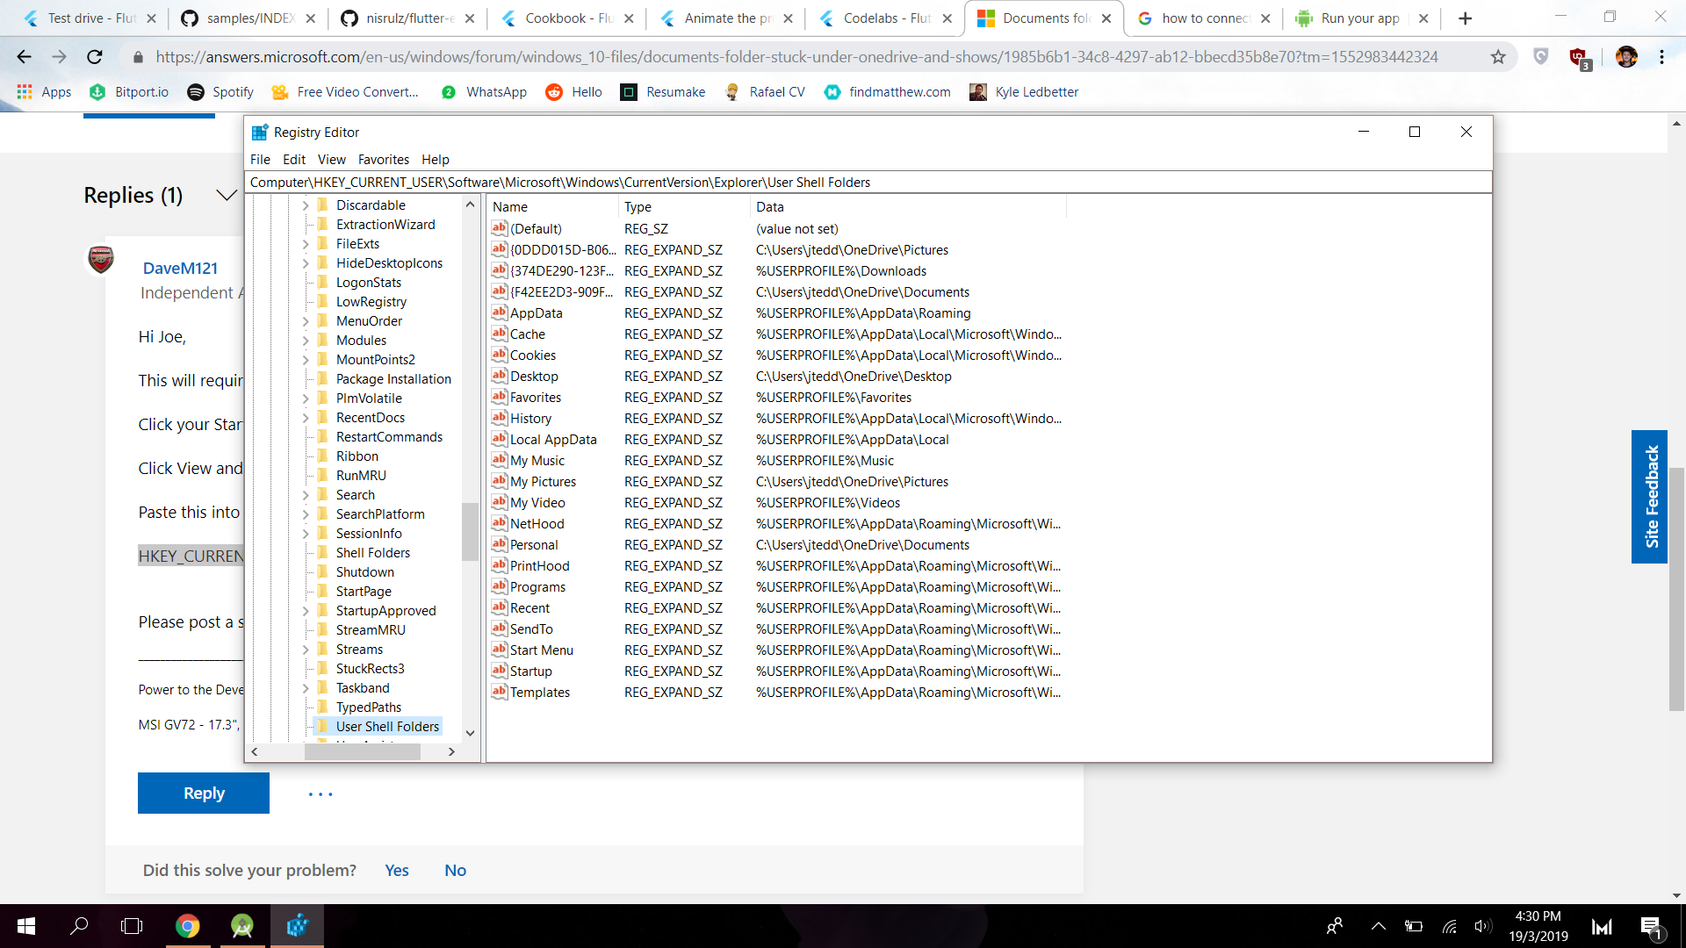Reload the page in Chrome
This screenshot has width=1686, height=948.
95,57
